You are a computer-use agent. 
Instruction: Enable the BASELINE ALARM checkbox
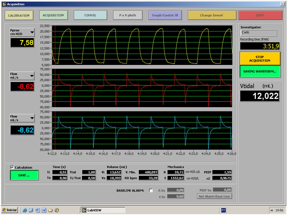pos(151,190)
